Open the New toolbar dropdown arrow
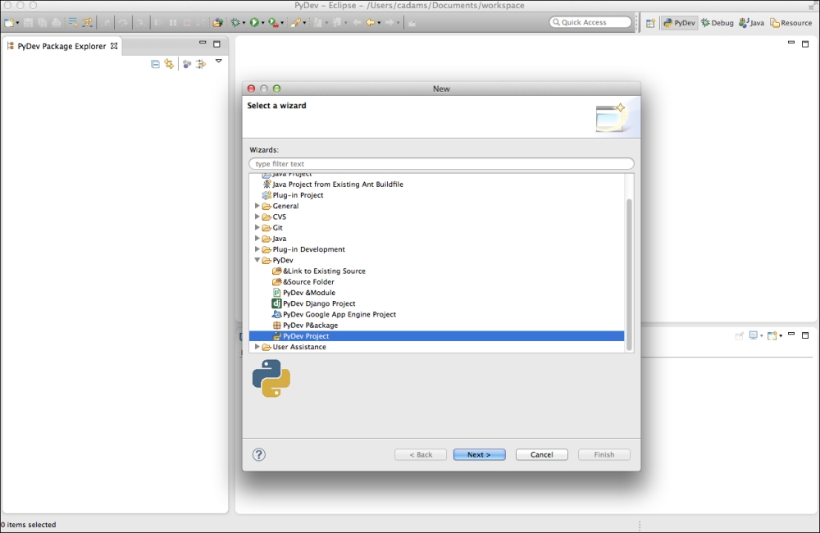Image resolution: width=820 pixels, height=533 pixels. click(x=18, y=23)
